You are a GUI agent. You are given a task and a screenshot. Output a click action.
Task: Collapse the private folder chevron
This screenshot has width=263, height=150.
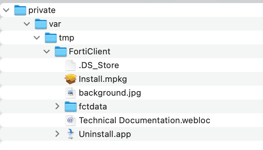click(6, 10)
